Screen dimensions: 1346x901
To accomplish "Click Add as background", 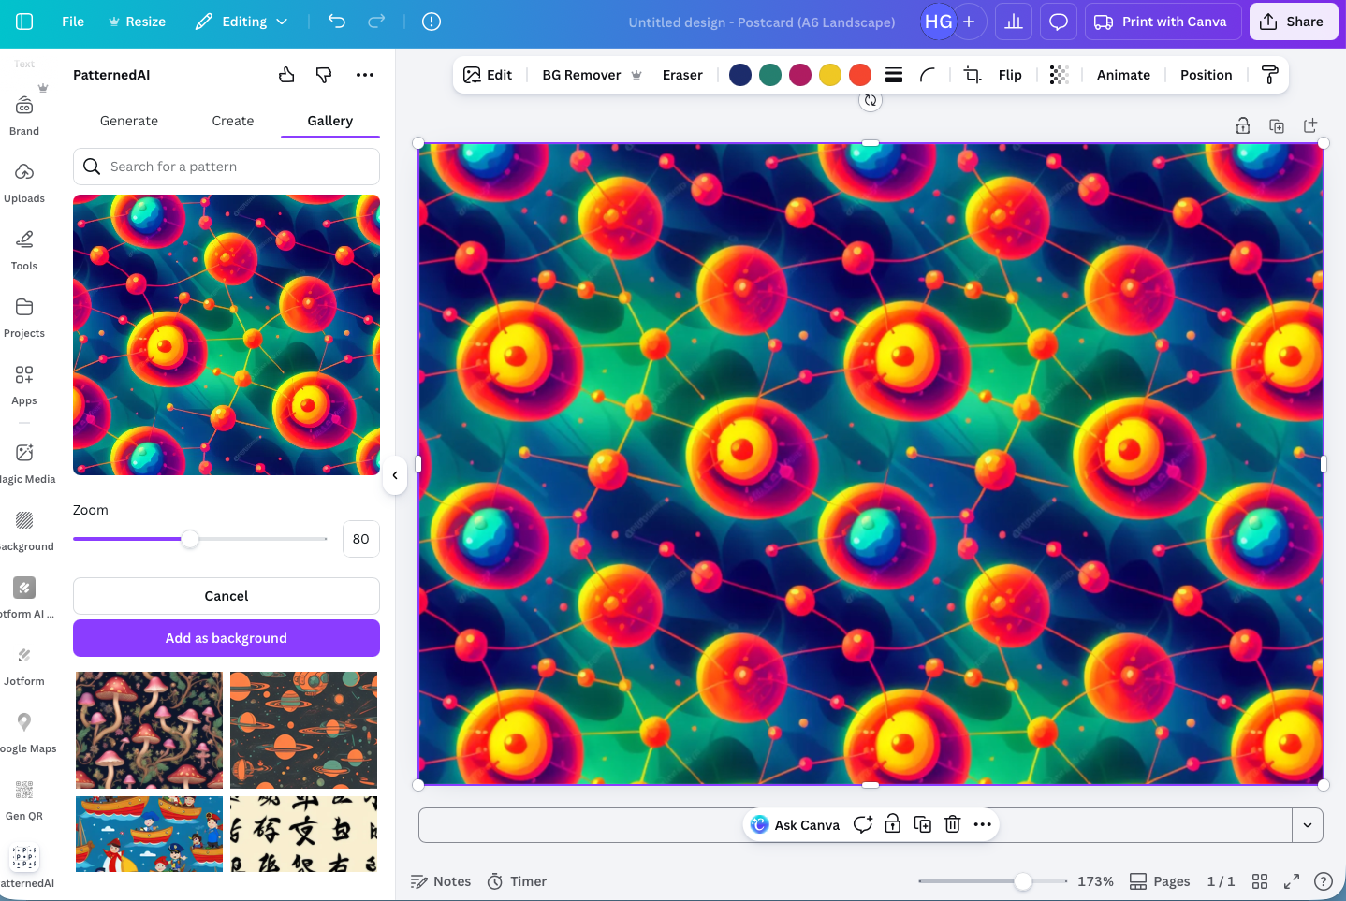I will (x=226, y=637).
